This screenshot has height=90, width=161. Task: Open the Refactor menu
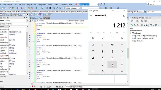pos(22,5)
